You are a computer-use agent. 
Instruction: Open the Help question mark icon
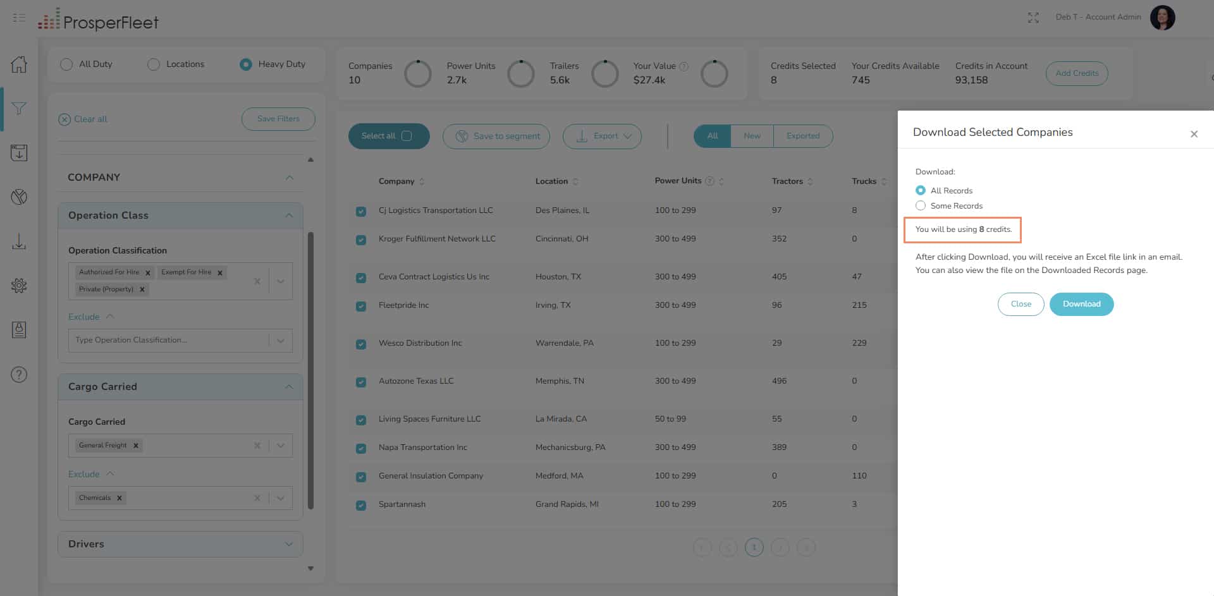tap(19, 374)
